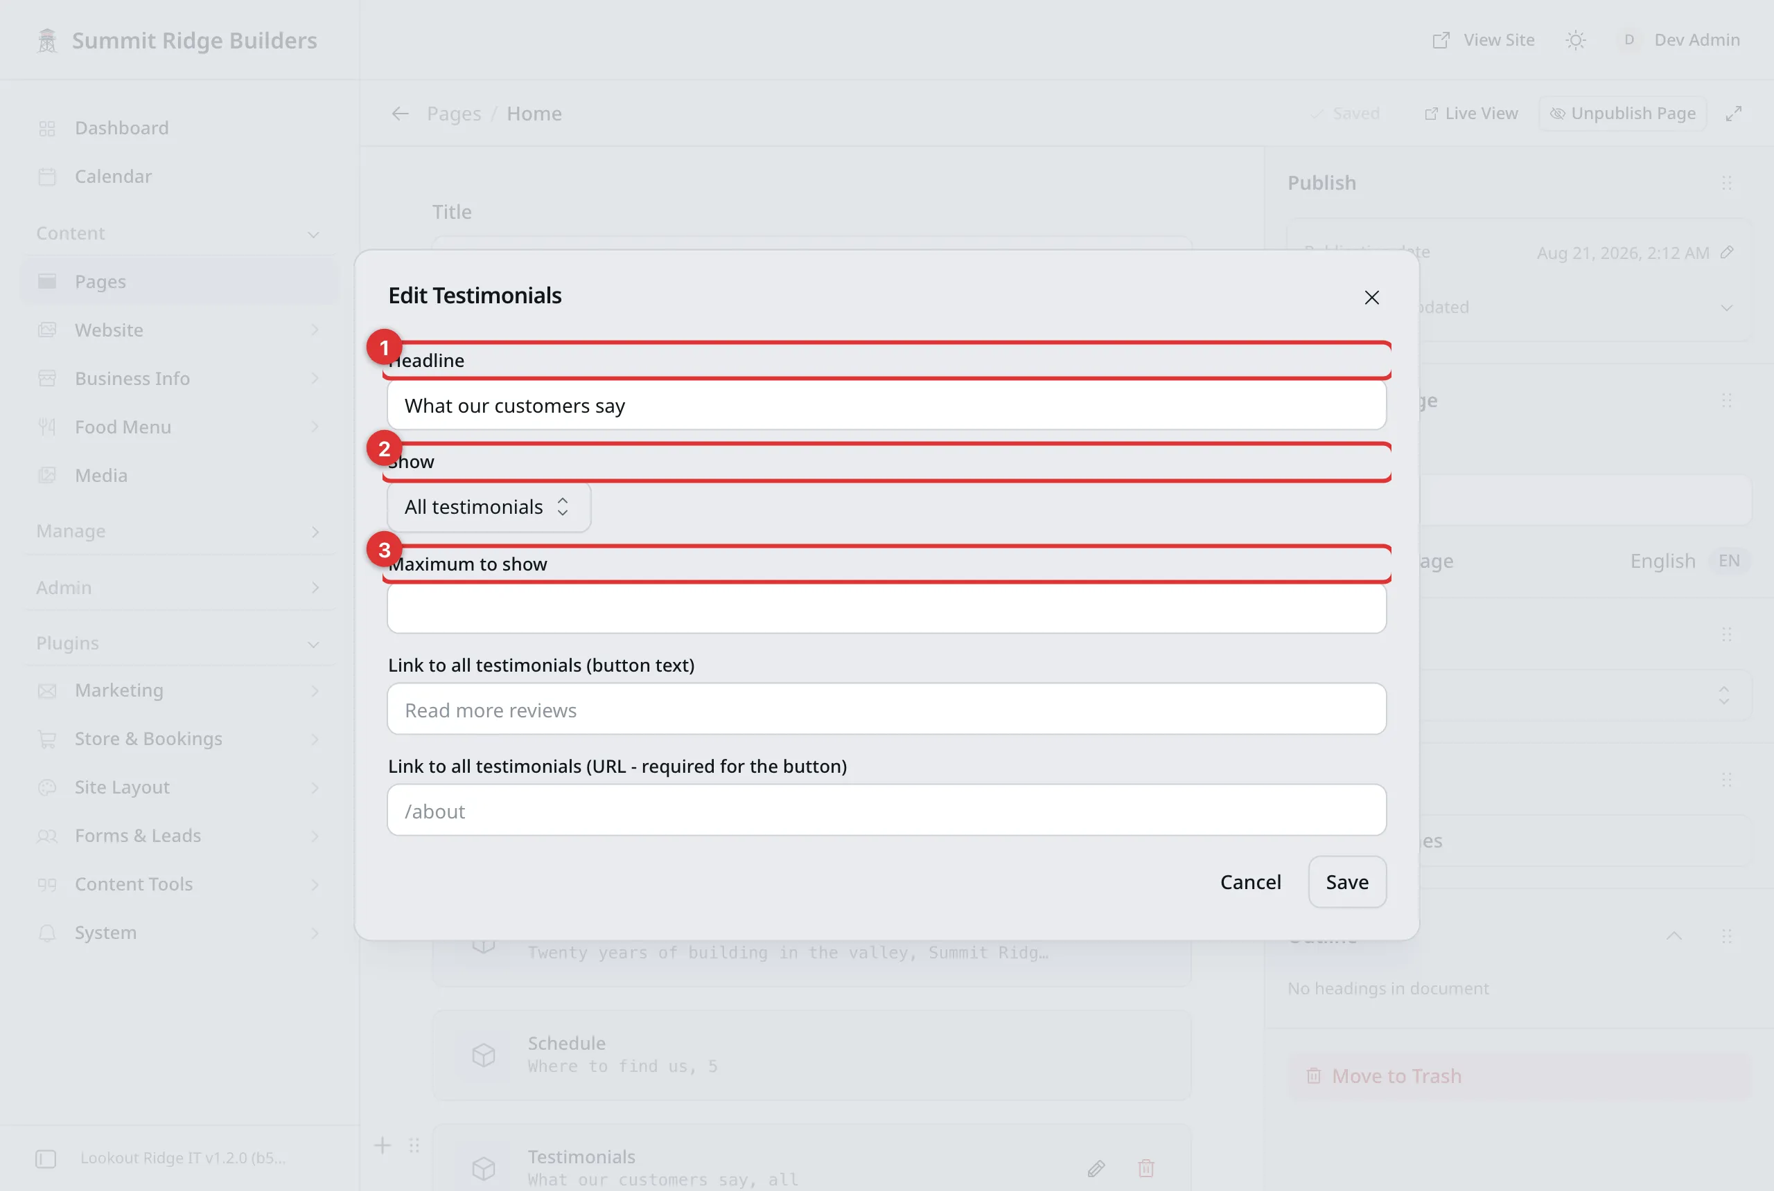Click the Unpublish Page button
This screenshot has height=1191, width=1774.
[x=1623, y=113]
